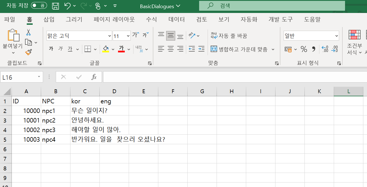Apply comma style icon
The image size is (367, 187).
point(313,49)
